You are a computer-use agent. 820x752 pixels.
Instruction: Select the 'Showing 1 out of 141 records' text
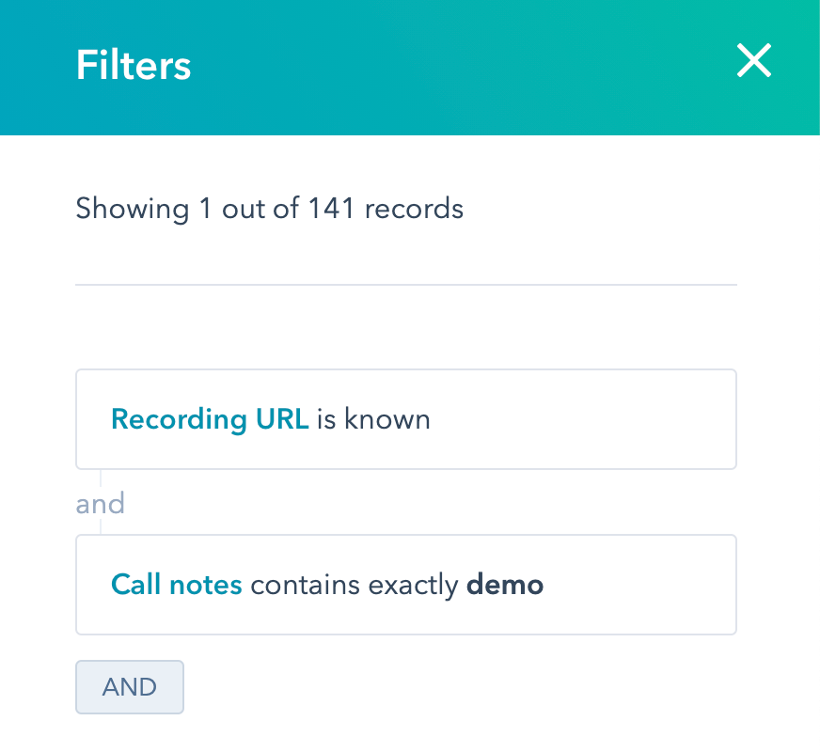269,209
